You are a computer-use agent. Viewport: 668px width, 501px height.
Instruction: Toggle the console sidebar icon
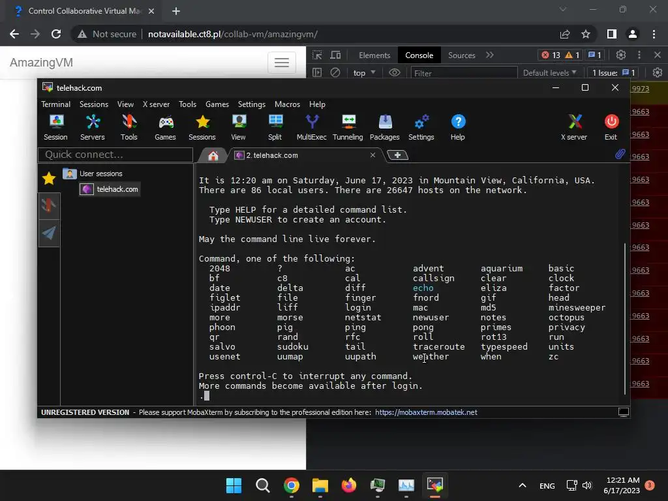[x=317, y=72]
